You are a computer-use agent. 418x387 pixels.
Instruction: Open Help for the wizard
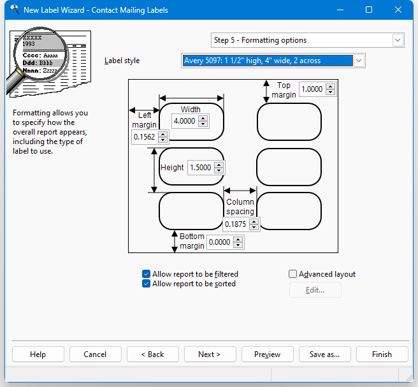coord(38,354)
